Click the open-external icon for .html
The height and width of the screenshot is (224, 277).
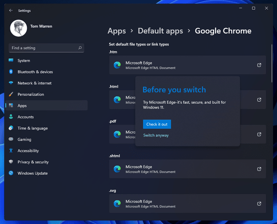[259, 99]
